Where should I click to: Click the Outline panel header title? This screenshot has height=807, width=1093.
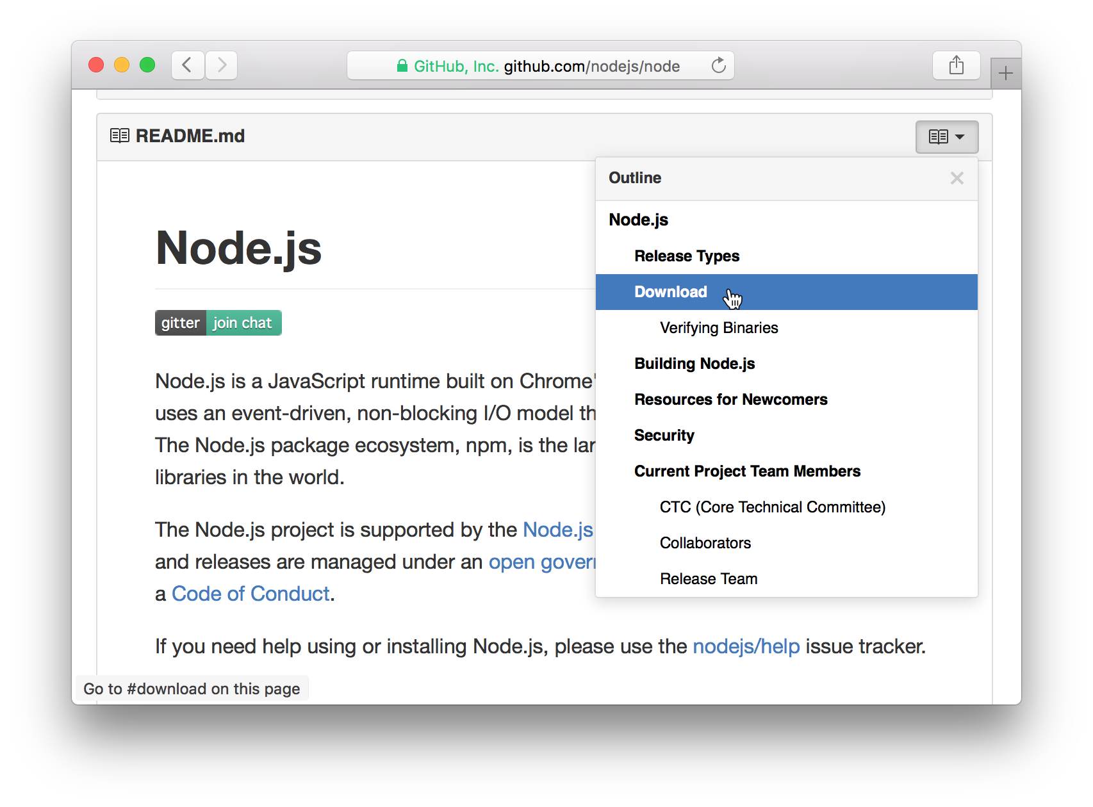pos(635,178)
